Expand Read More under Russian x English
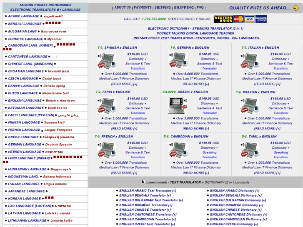 pos(267,128)
